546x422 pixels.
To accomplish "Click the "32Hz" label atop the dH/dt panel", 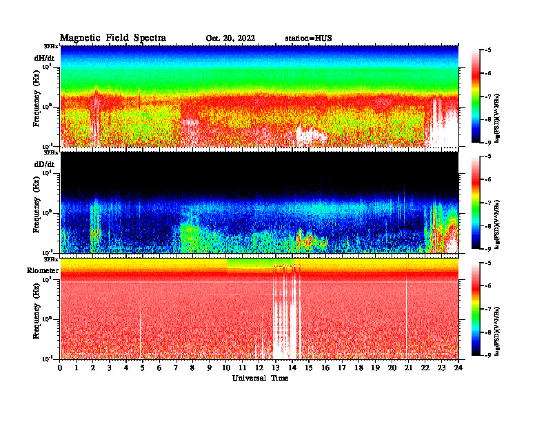I will coord(51,46).
